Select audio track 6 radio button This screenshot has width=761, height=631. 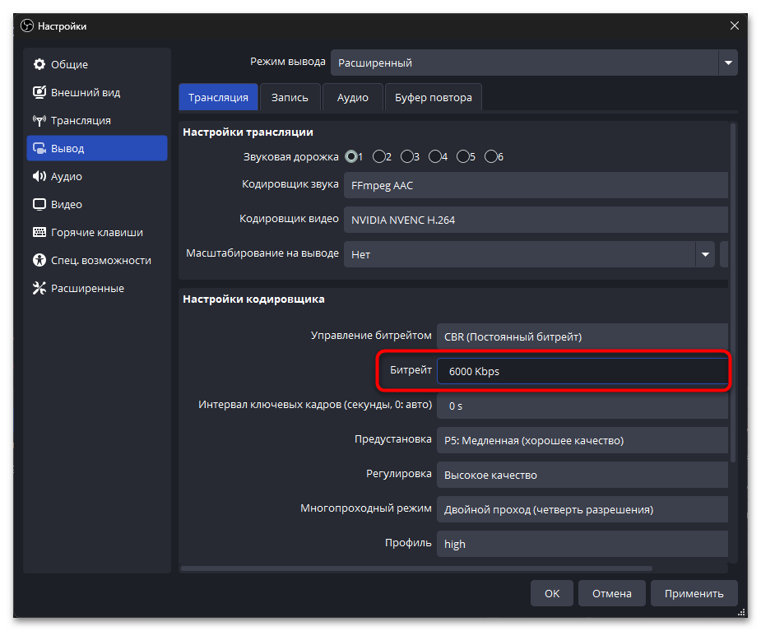click(491, 156)
